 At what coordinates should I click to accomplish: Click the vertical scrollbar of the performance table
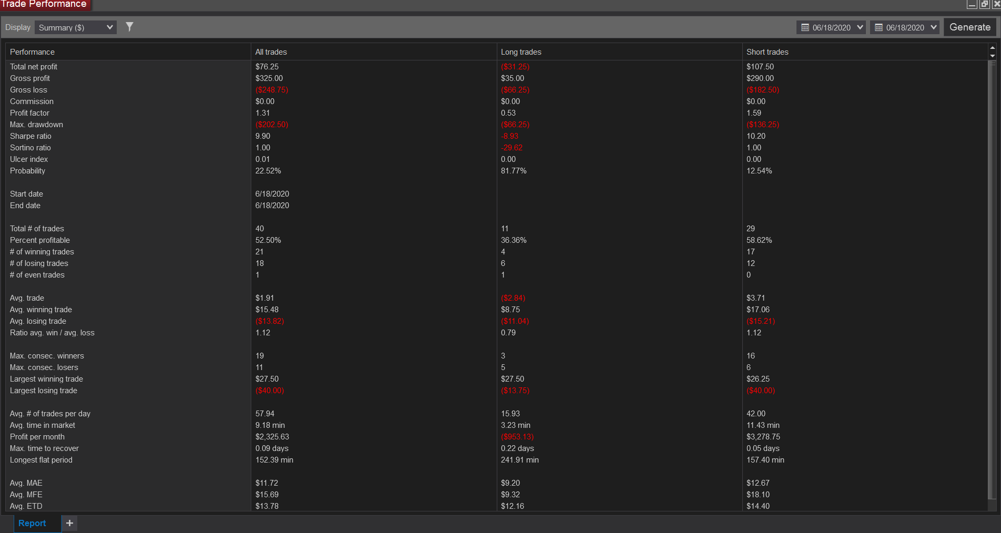point(992,279)
